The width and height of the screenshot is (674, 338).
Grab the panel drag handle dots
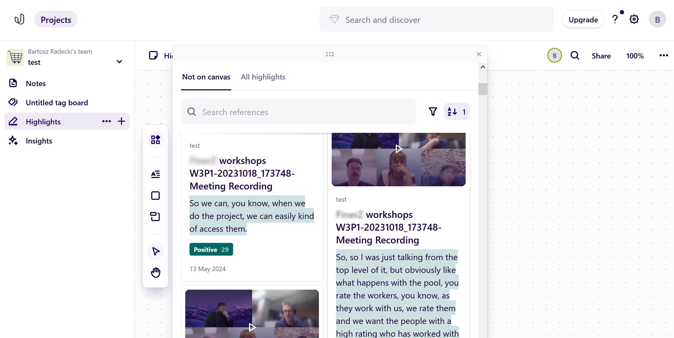[330, 54]
